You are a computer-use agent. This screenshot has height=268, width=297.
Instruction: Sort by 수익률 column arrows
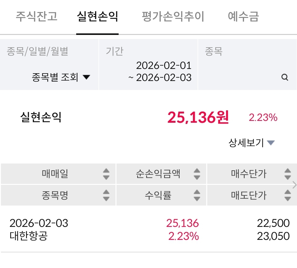coord(197,195)
